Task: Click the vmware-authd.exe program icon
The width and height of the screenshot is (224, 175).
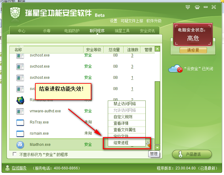Action: click(x=20, y=111)
